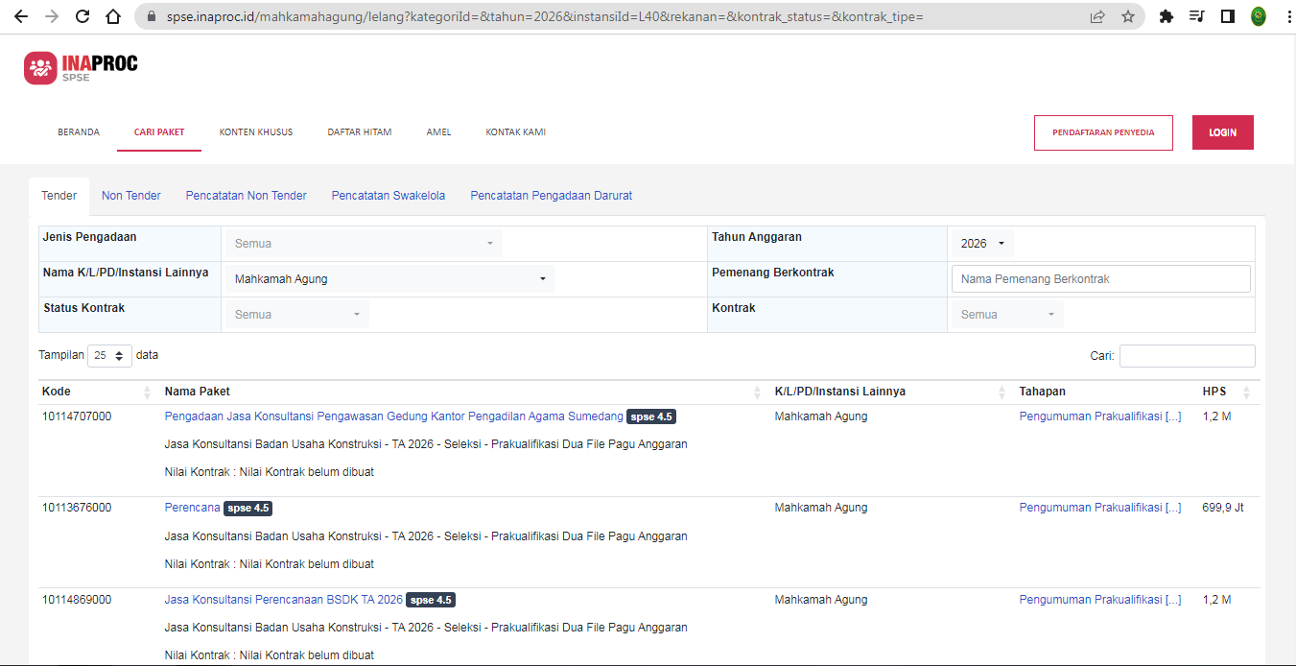The width and height of the screenshot is (1296, 666).
Task: Expand the Mahkamah Agung instansi dropdown
Action: coord(389,279)
